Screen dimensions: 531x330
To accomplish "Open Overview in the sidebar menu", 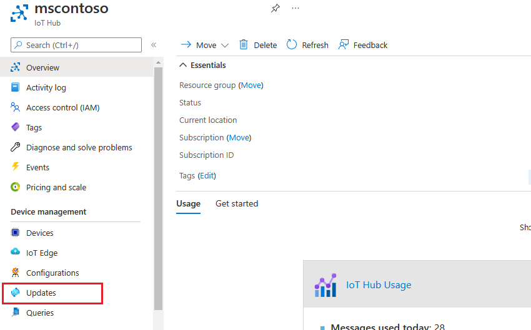I will coord(77,67).
